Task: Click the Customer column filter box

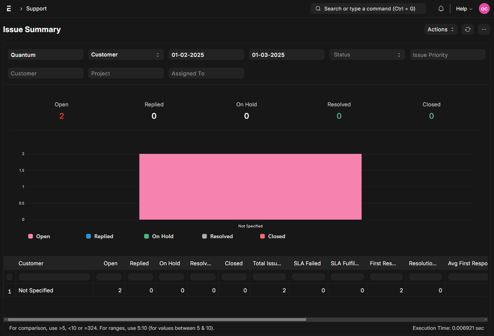Action: pos(55,277)
